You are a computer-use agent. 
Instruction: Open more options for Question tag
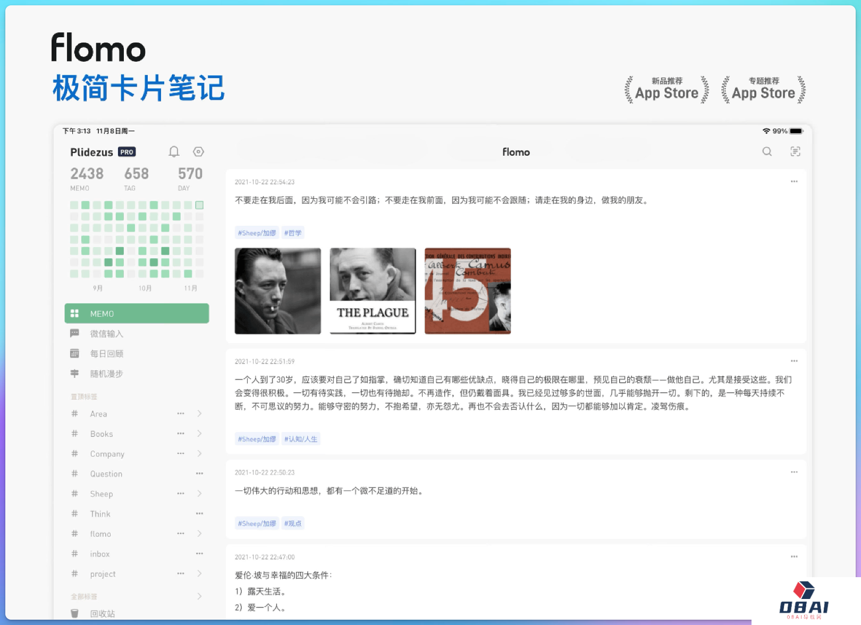click(x=199, y=474)
